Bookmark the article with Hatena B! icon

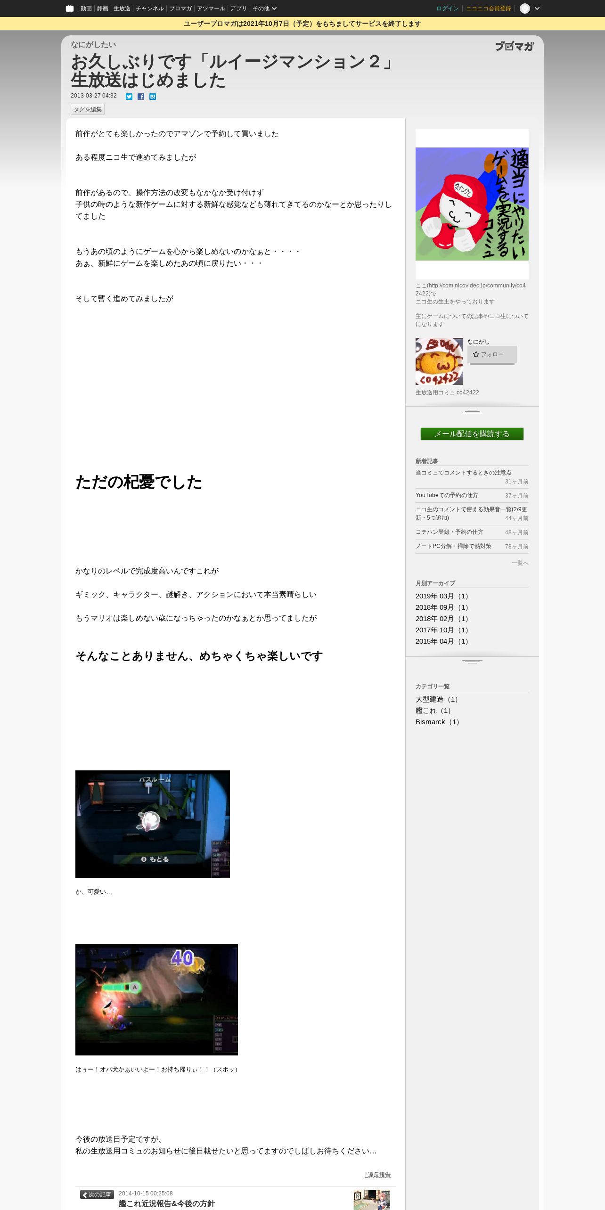coord(153,97)
